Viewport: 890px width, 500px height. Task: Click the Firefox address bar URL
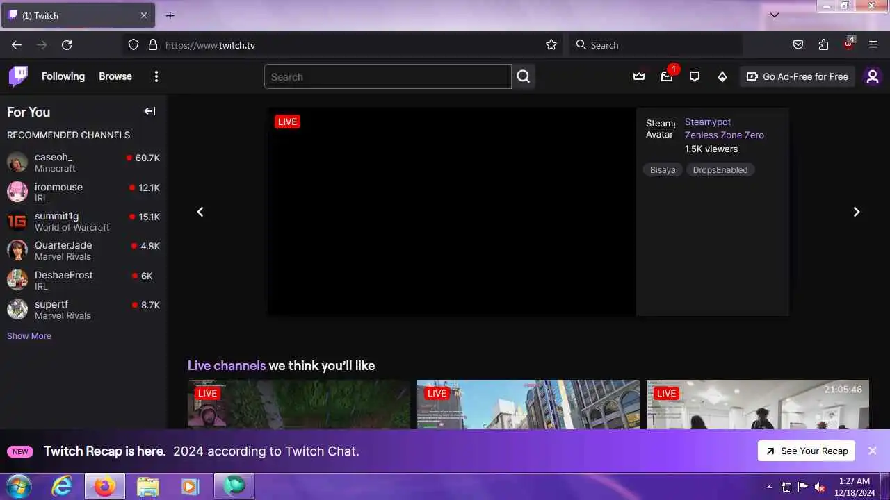tap(210, 45)
